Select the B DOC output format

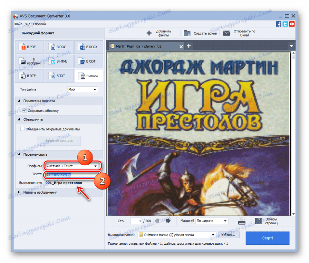click(59, 47)
